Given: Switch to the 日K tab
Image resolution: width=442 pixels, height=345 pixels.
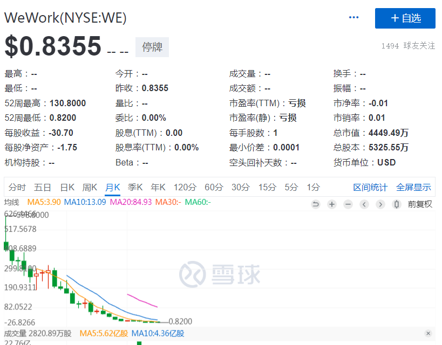Looking at the screenshot, I should click(x=67, y=187).
